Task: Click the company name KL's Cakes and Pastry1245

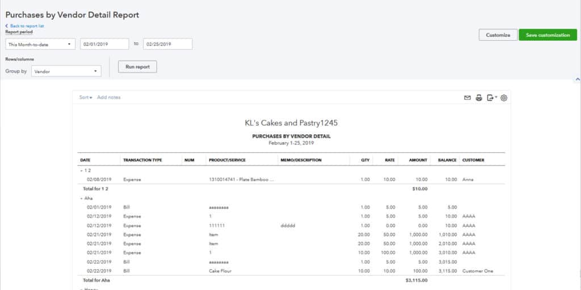Action: tap(291, 123)
